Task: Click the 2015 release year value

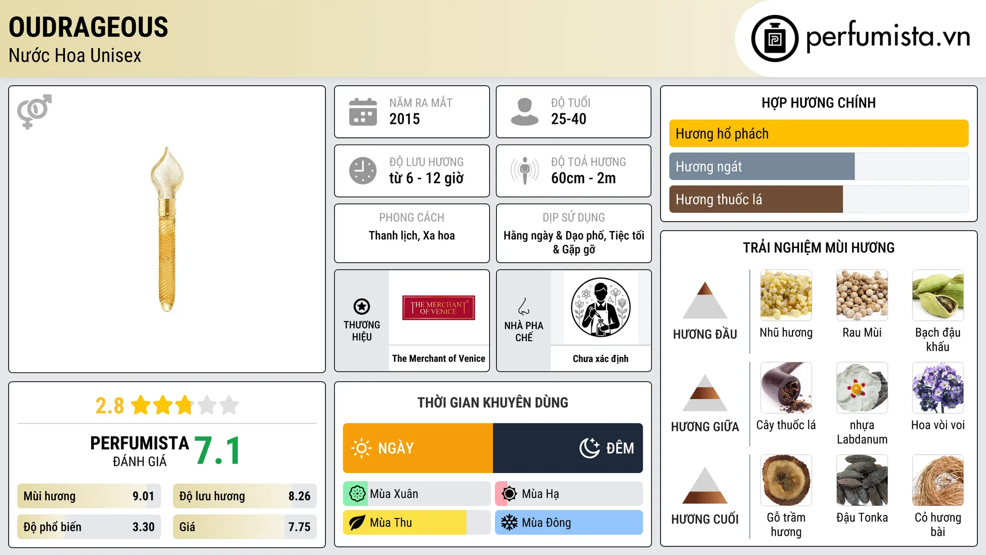Action: click(x=404, y=119)
